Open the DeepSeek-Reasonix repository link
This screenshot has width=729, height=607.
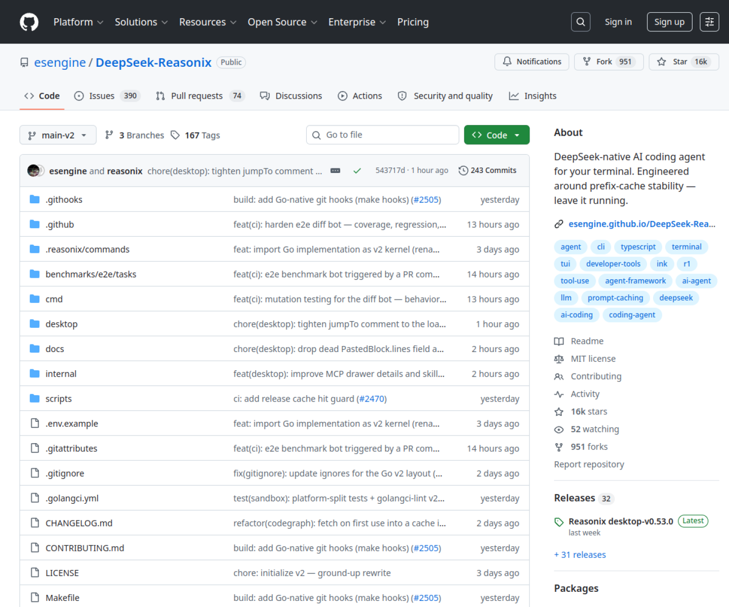[x=153, y=62]
